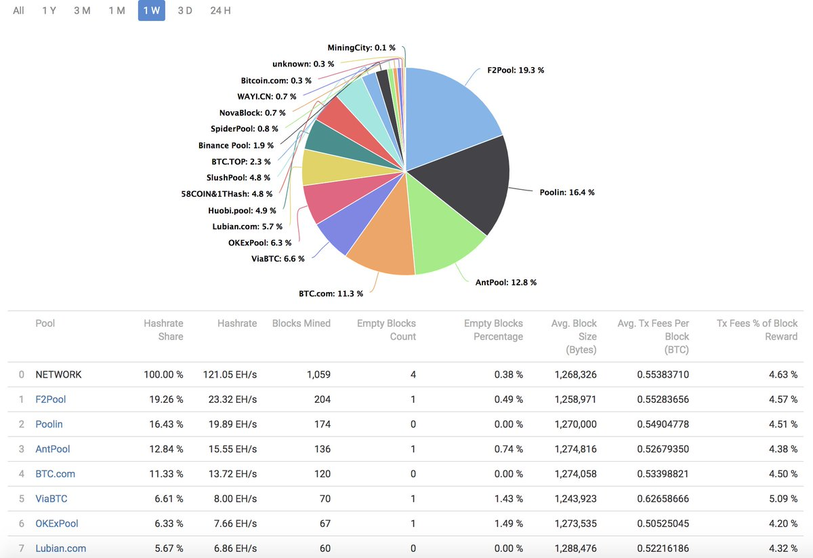Viewport: 813px width, 558px height.
Task: Click the Hashrate Share column header
Action: (163, 330)
